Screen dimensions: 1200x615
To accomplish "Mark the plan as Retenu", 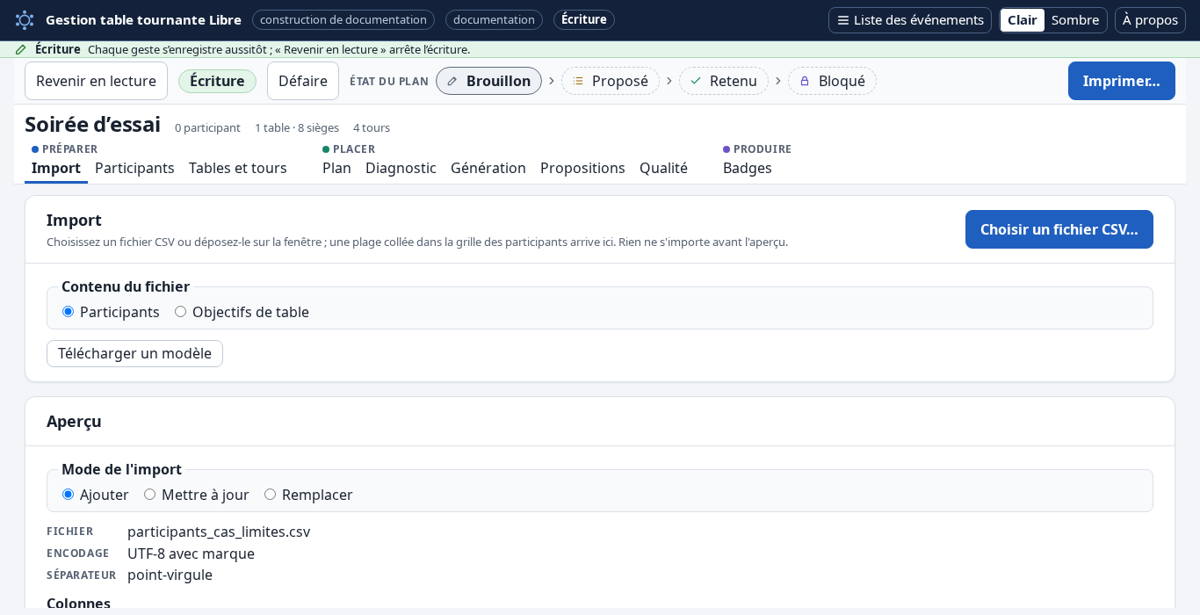I will point(724,81).
